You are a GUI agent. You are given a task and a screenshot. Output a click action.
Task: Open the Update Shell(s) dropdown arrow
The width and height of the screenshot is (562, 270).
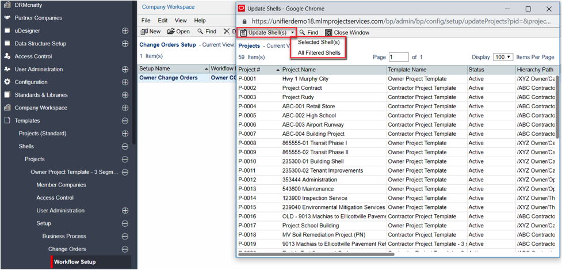coord(293,33)
